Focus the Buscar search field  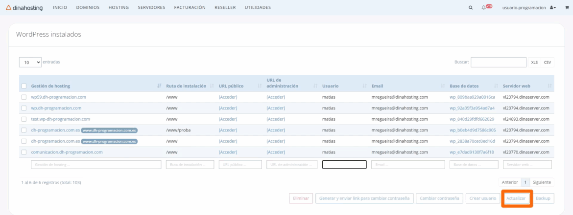click(498, 63)
